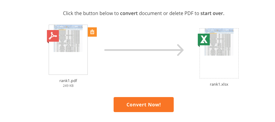The image size is (275, 122).
Task: Select the rank1.xlsx output file name
Action: [219, 84]
